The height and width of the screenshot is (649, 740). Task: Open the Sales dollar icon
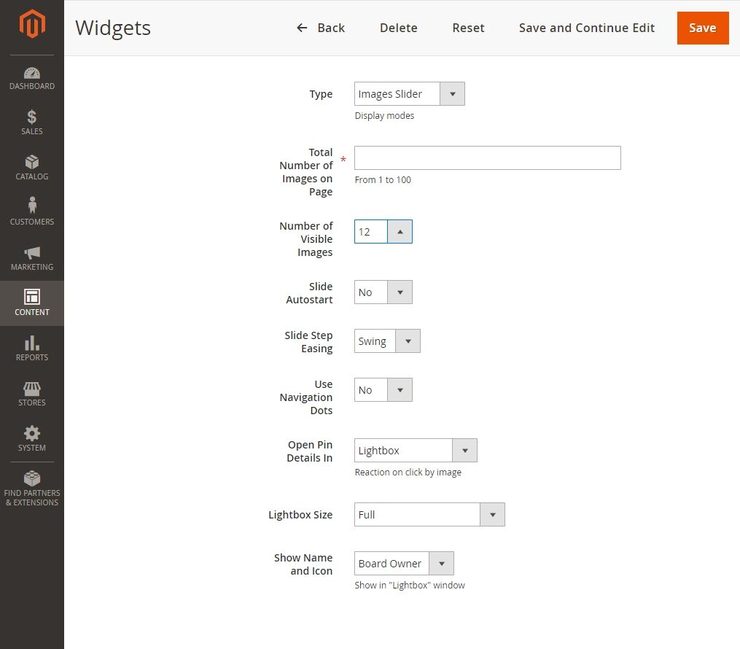[31, 117]
